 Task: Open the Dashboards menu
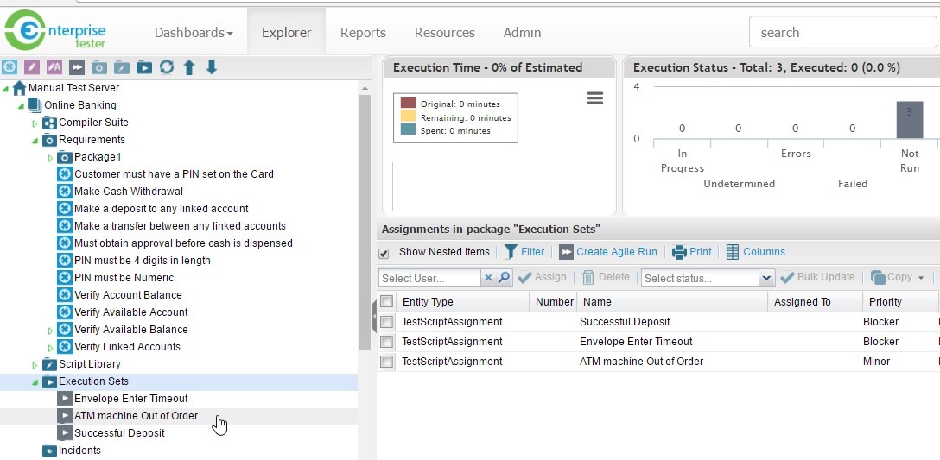tap(194, 33)
